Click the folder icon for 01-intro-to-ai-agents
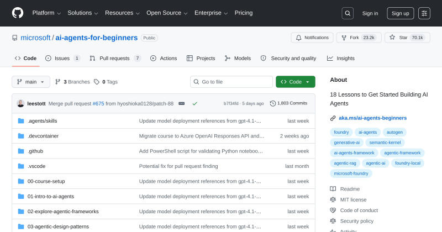 [x=21, y=196]
